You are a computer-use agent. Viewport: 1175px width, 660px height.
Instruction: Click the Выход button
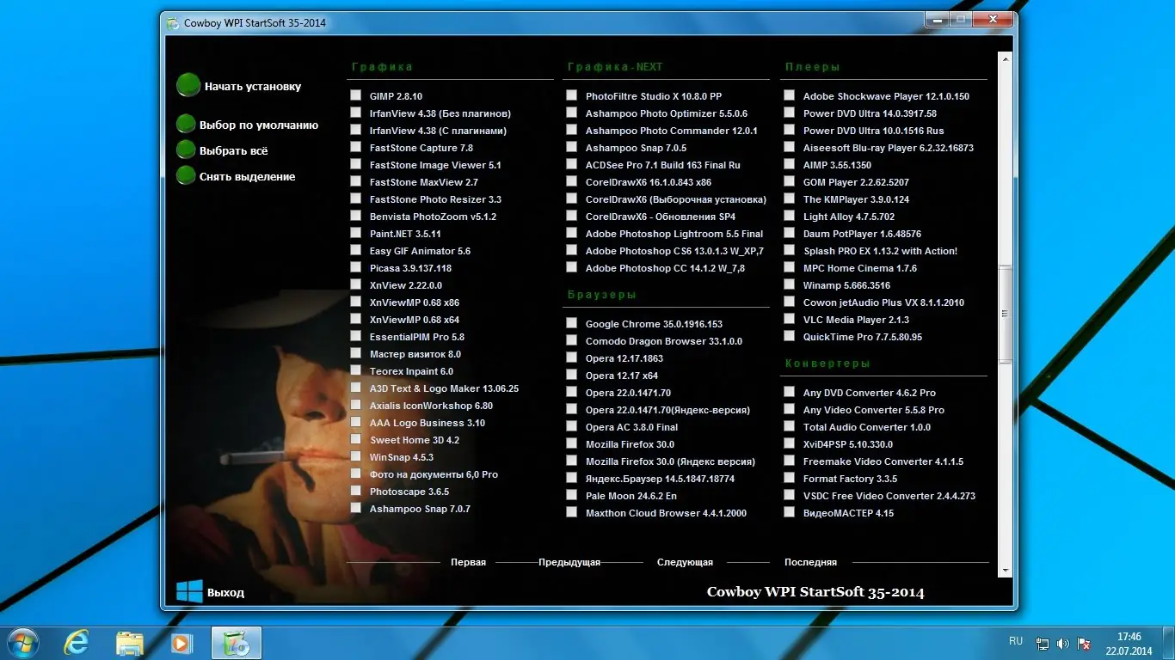point(225,591)
